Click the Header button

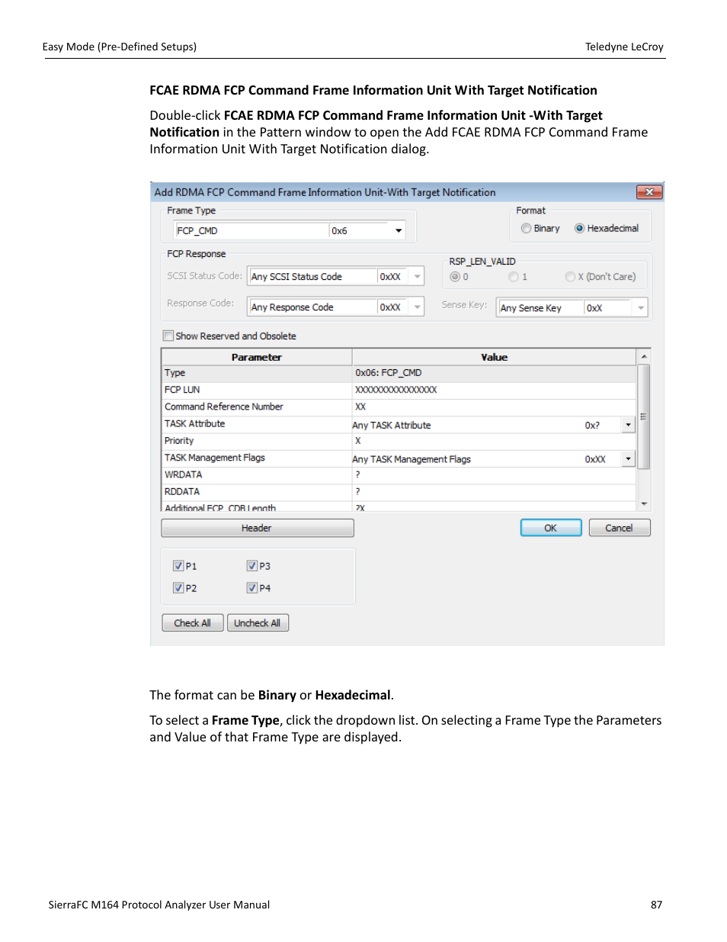(x=258, y=528)
